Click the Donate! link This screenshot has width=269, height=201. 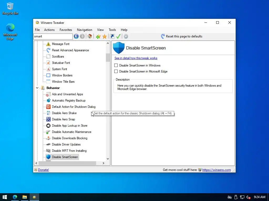pos(43,170)
